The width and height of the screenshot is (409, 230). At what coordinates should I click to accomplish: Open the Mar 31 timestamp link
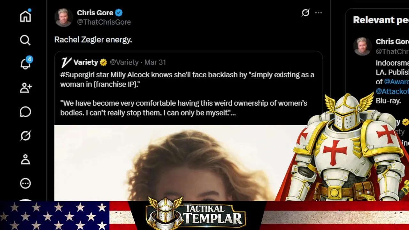point(155,62)
